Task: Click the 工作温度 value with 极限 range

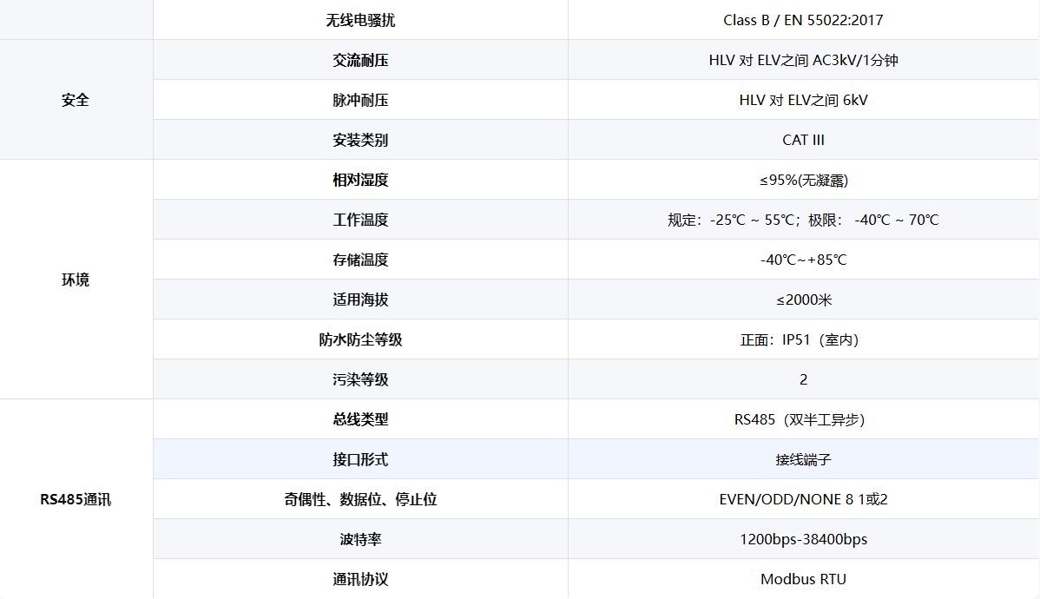Action: 803,220
